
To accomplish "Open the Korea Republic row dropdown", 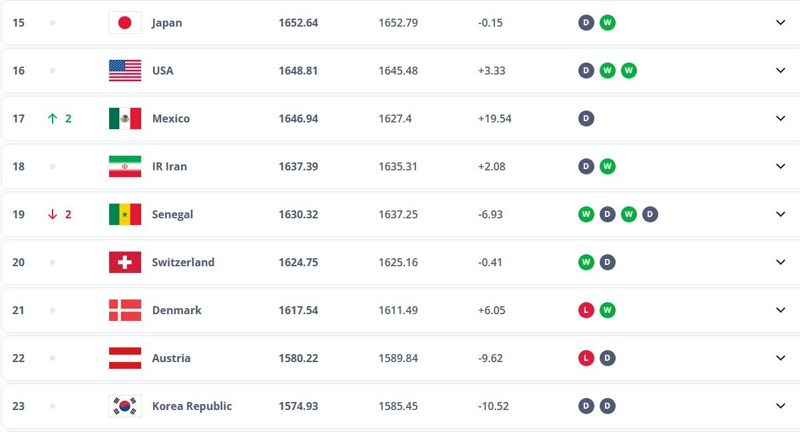I will click(x=781, y=406).
